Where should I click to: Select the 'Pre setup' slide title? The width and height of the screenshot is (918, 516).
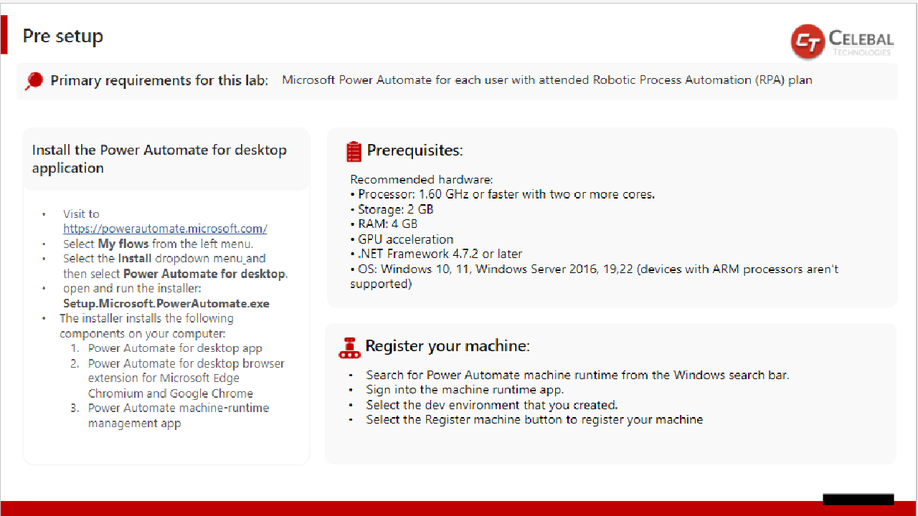click(x=63, y=36)
